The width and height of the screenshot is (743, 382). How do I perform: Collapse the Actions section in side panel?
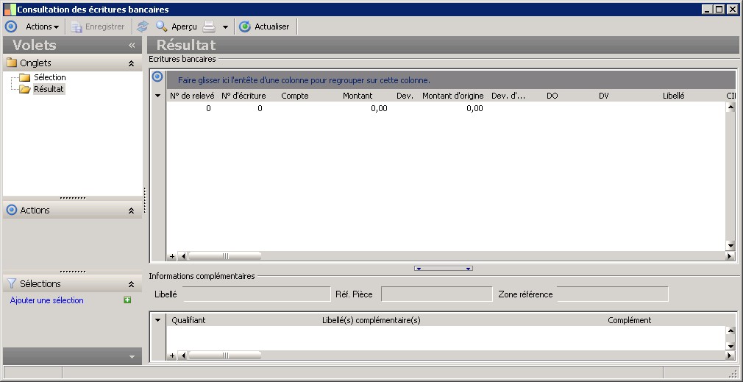coord(131,211)
